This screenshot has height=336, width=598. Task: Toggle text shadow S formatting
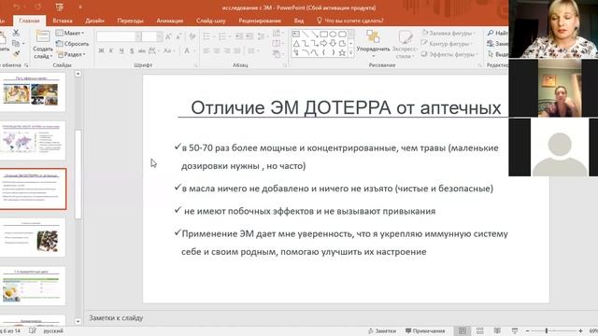132,50
